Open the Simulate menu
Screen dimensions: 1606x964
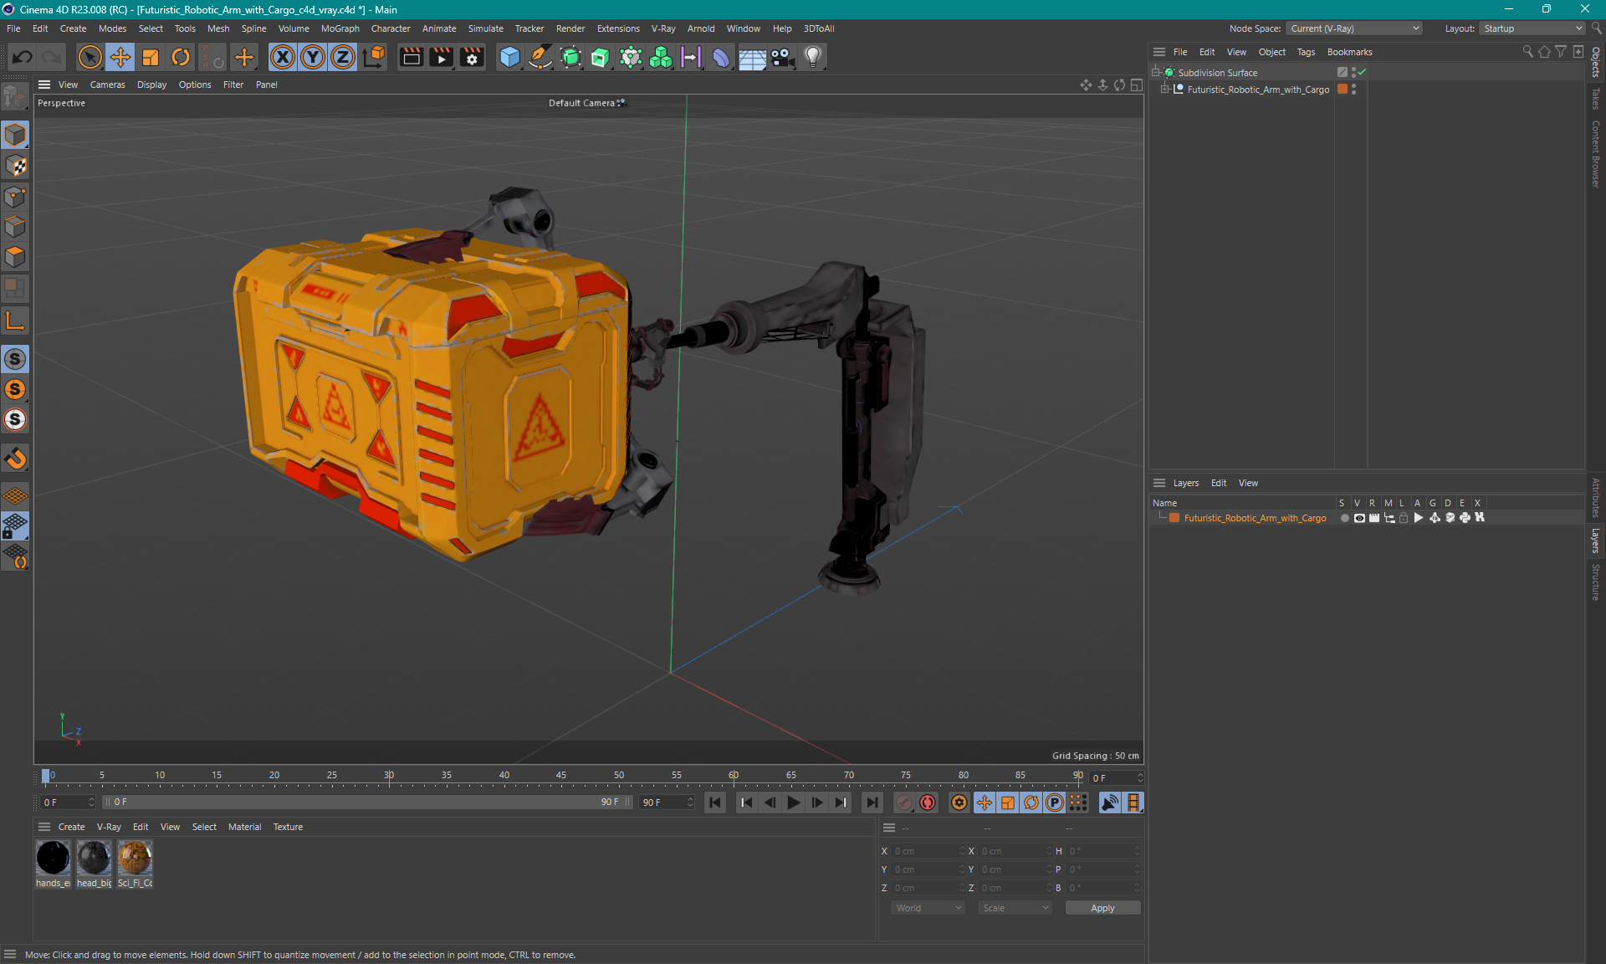point(485,28)
